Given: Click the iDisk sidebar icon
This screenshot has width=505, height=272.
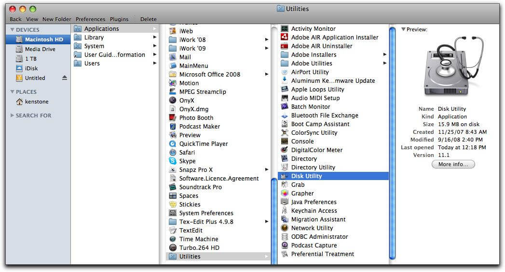Looking at the screenshot, I should [19, 68].
